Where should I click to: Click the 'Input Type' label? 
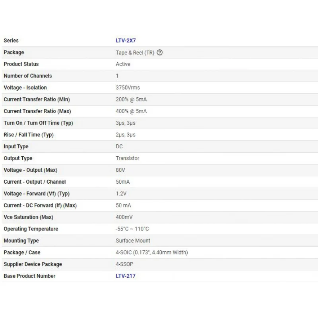click(16, 147)
